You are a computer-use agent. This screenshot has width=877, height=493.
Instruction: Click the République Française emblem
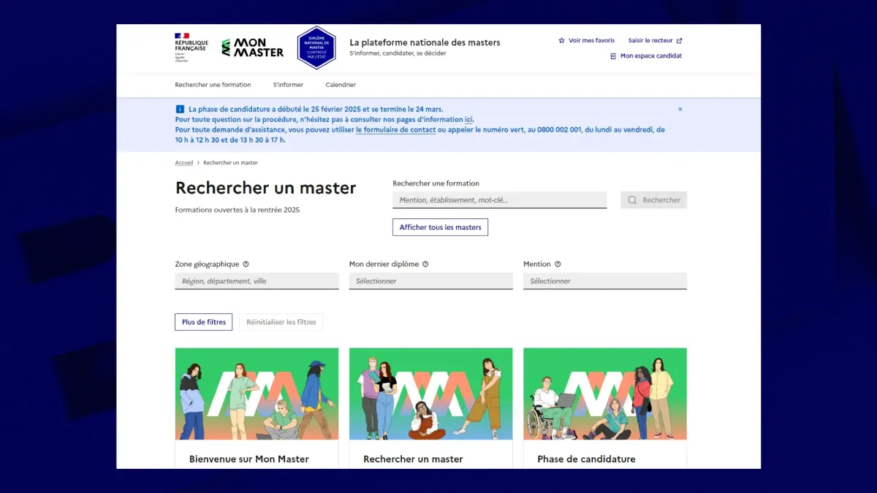(x=191, y=45)
